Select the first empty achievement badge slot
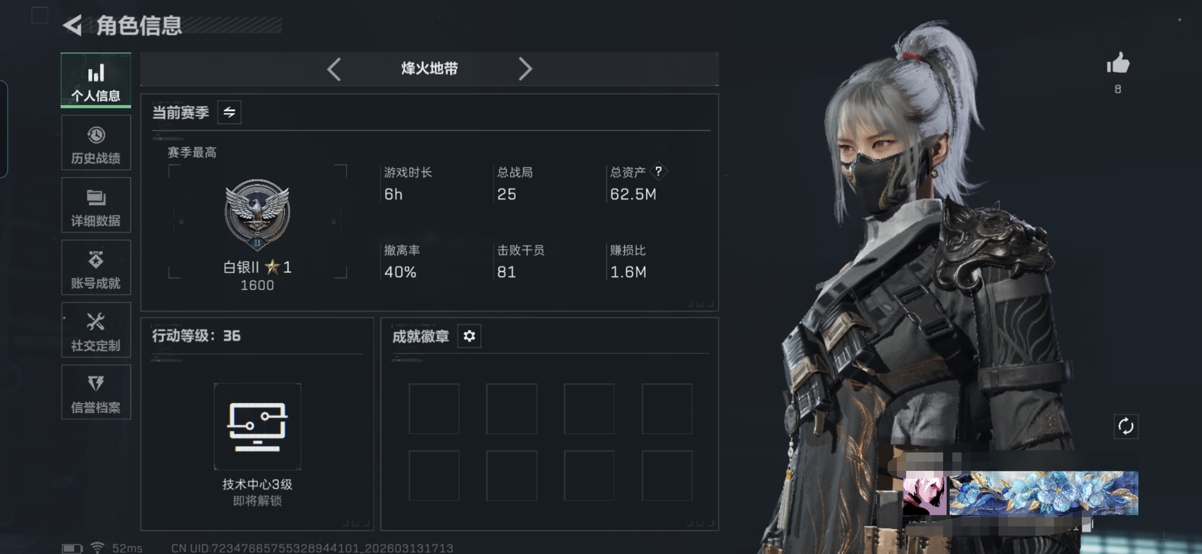 (x=434, y=409)
